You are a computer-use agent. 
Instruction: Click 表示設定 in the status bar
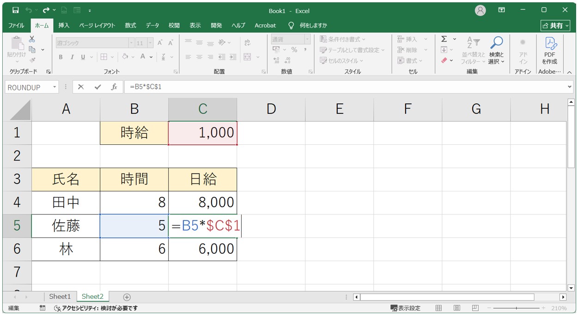(x=406, y=308)
